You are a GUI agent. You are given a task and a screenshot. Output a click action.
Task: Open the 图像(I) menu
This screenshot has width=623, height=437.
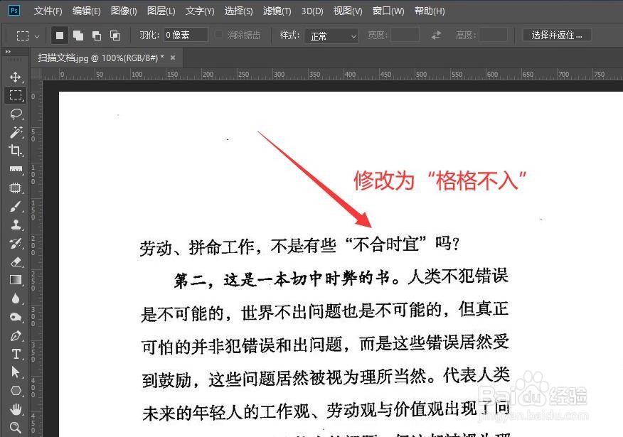click(124, 11)
